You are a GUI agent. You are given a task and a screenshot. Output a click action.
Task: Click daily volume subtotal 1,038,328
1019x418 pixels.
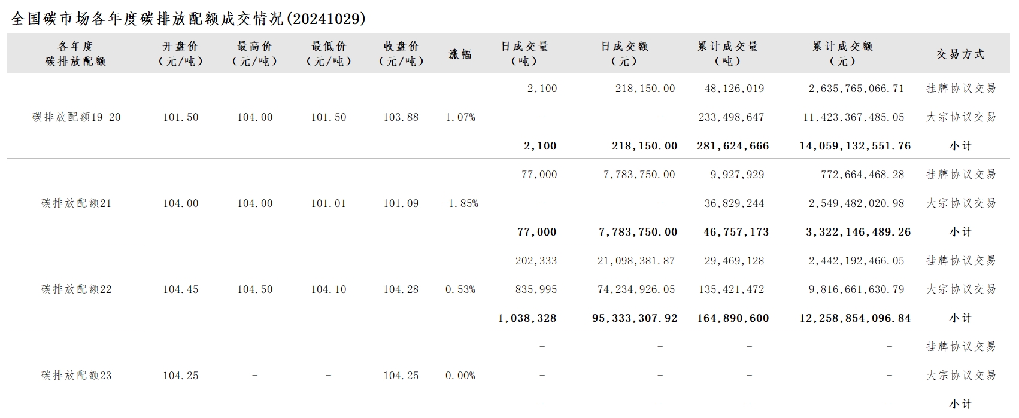point(527,318)
